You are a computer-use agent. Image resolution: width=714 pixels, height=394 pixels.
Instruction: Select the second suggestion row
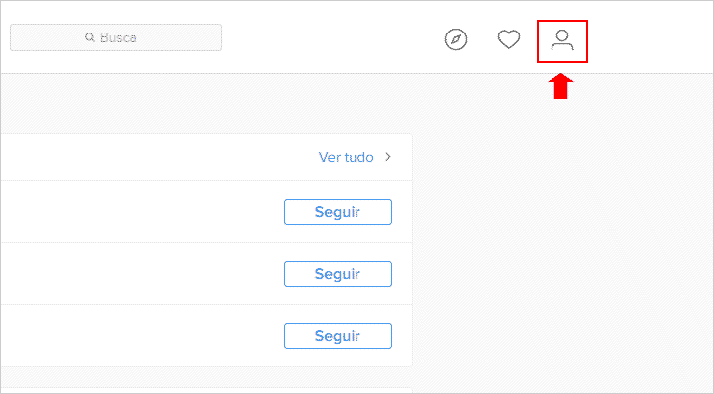pos(206,274)
